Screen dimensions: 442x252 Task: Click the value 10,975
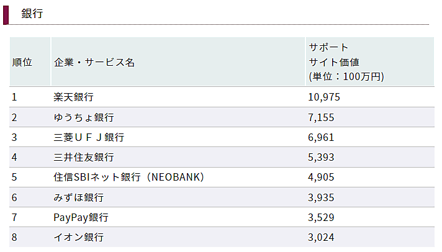[324, 97]
